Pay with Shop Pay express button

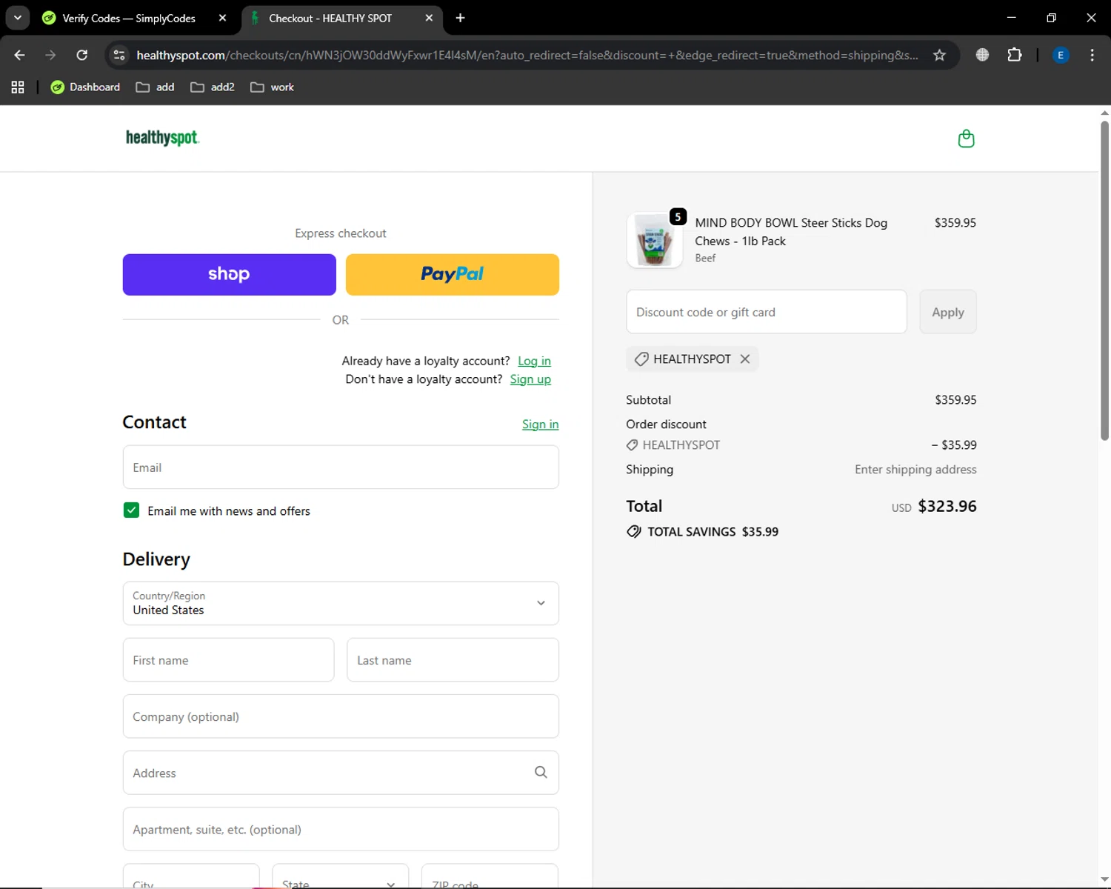(x=230, y=275)
